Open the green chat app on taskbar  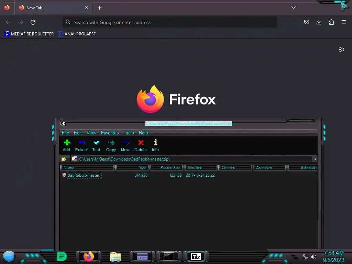point(62,256)
